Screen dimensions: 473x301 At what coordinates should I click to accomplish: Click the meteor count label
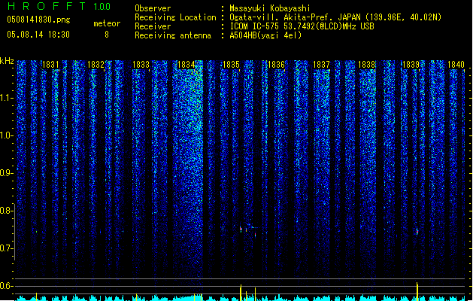(x=107, y=23)
